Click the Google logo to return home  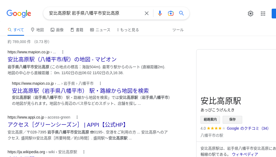pyautogui.click(x=19, y=14)
